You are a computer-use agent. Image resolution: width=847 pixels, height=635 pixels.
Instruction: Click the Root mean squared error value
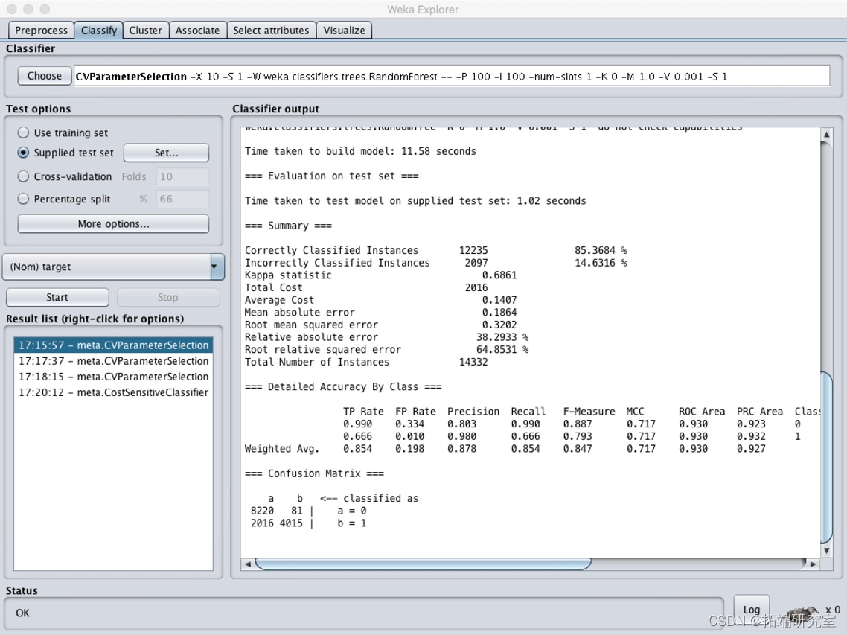(499, 325)
